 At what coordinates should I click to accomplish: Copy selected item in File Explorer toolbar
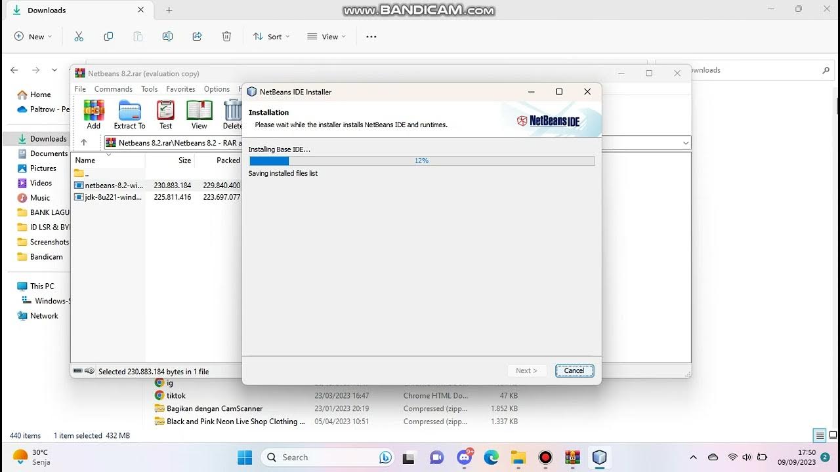coord(108,37)
